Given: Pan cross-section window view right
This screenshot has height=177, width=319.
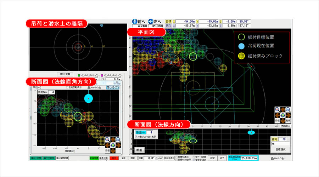Looking at the screenshot, I should click(x=118, y=145).
